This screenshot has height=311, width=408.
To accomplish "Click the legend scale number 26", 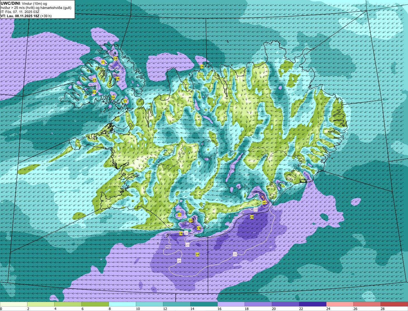I will tap(355, 309).
